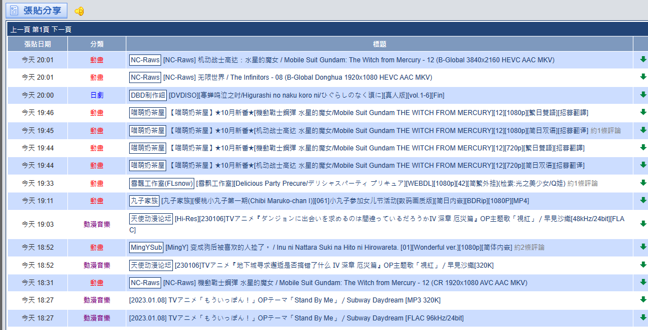Open Stand By Me FLAC 96kHz/24bit title link
The width and height of the screenshot is (648, 330).
pyautogui.click(x=296, y=318)
